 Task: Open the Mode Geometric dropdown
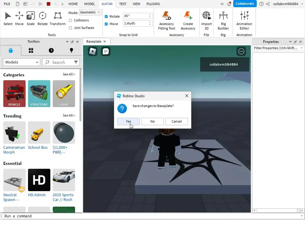(90, 12)
